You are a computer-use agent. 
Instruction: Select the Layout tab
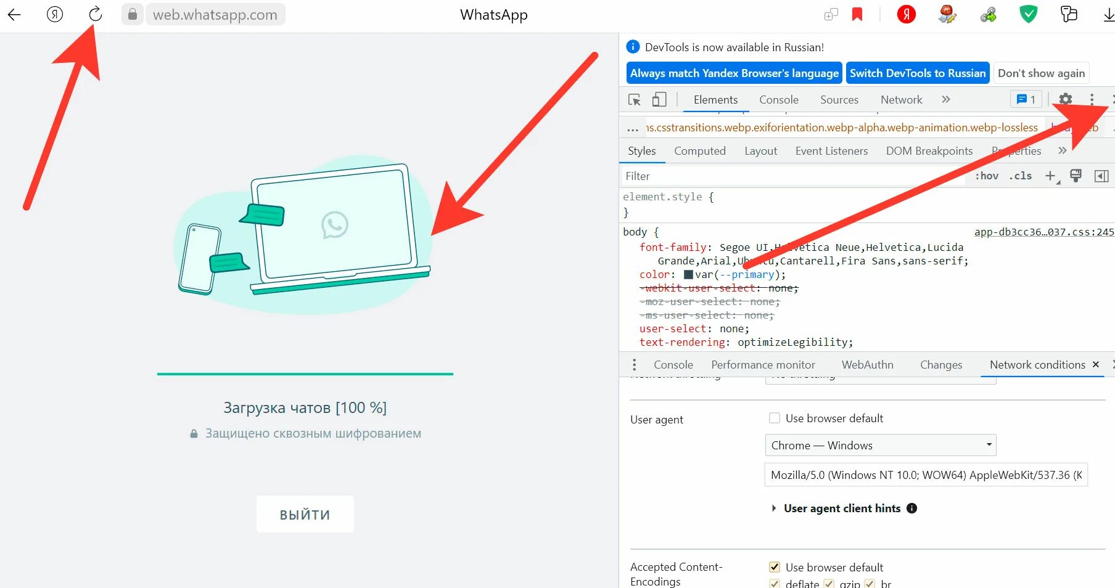(760, 151)
